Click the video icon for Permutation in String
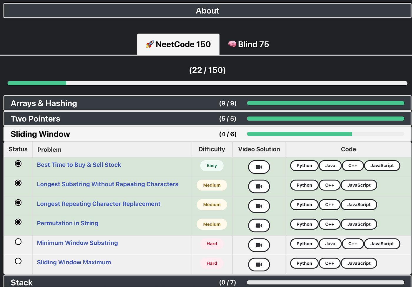This screenshot has height=287, width=412. 259,225
